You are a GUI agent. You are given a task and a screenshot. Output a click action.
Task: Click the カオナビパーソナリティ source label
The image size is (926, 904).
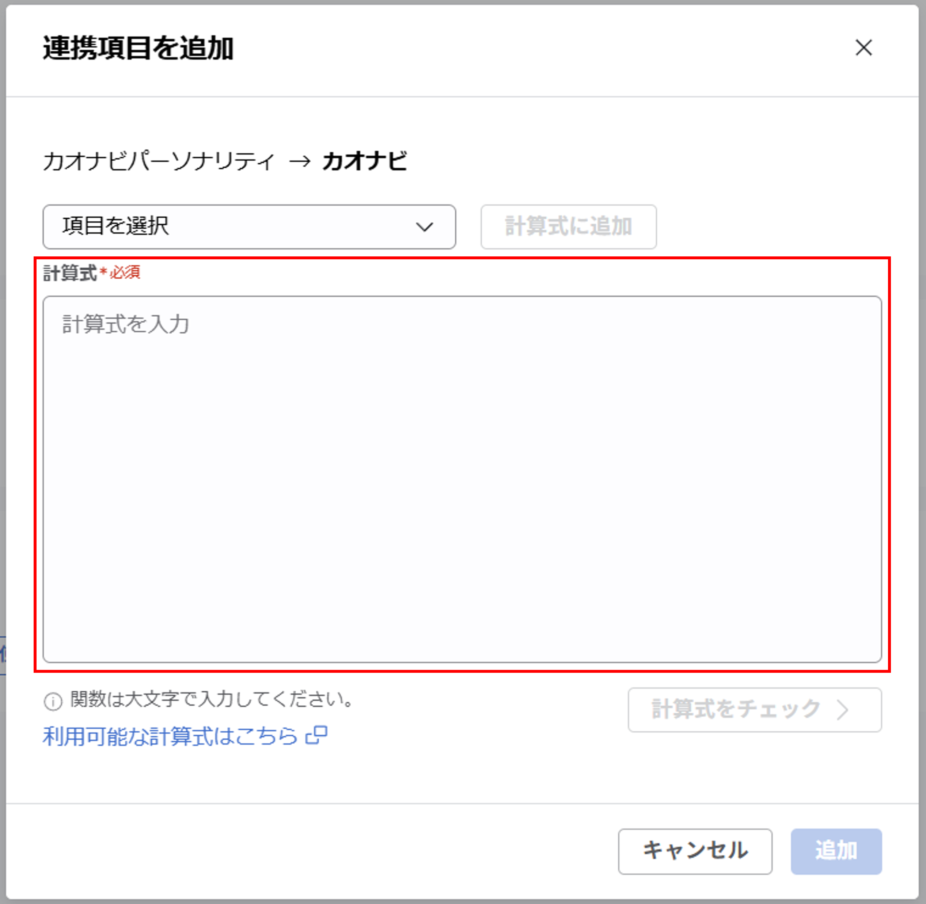[x=159, y=161]
